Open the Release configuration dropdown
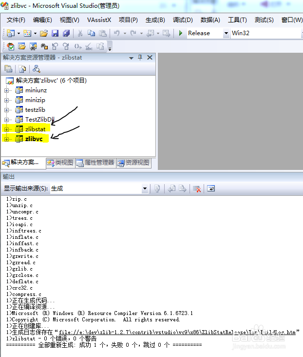303x357 pixels. click(x=226, y=33)
